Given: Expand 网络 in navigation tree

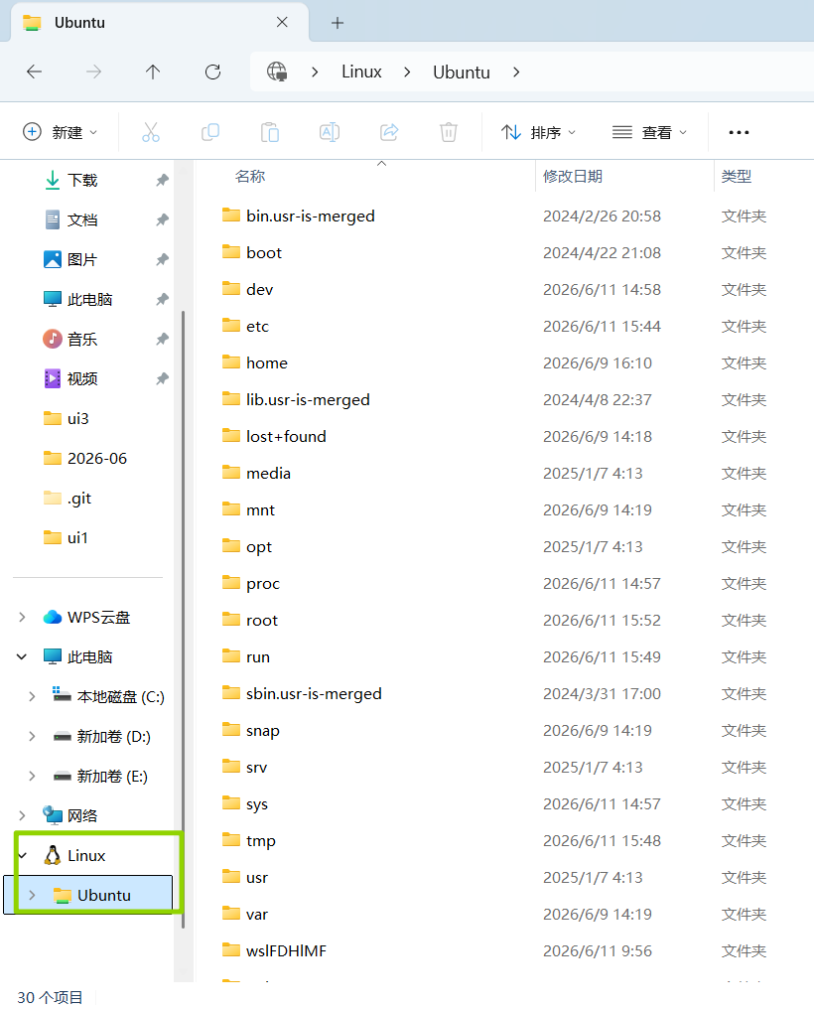Looking at the screenshot, I should coord(23,816).
